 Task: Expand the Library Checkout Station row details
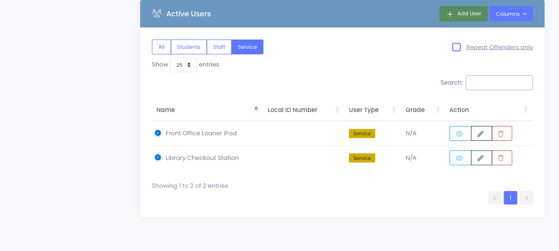pos(157,158)
